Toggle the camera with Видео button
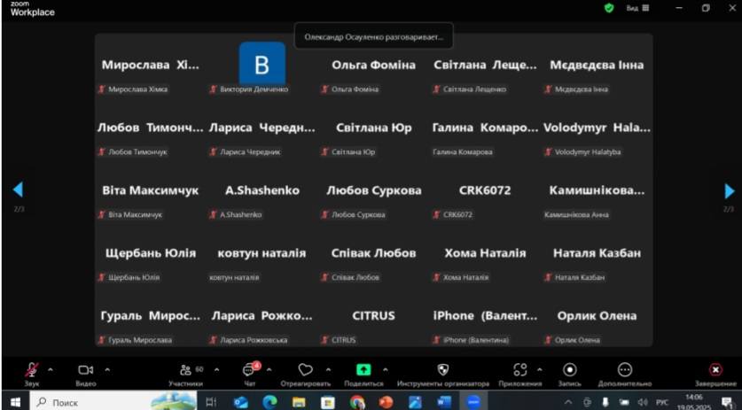 [x=85, y=370]
